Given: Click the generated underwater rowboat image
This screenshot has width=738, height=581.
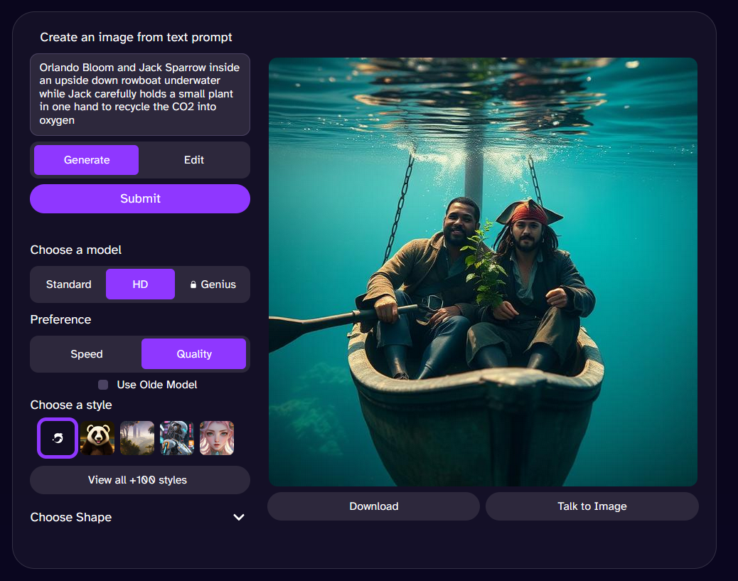Looking at the screenshot, I should (x=483, y=272).
